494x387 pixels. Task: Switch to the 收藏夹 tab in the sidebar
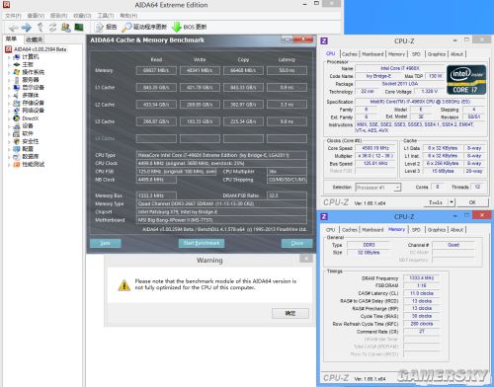click(35, 39)
